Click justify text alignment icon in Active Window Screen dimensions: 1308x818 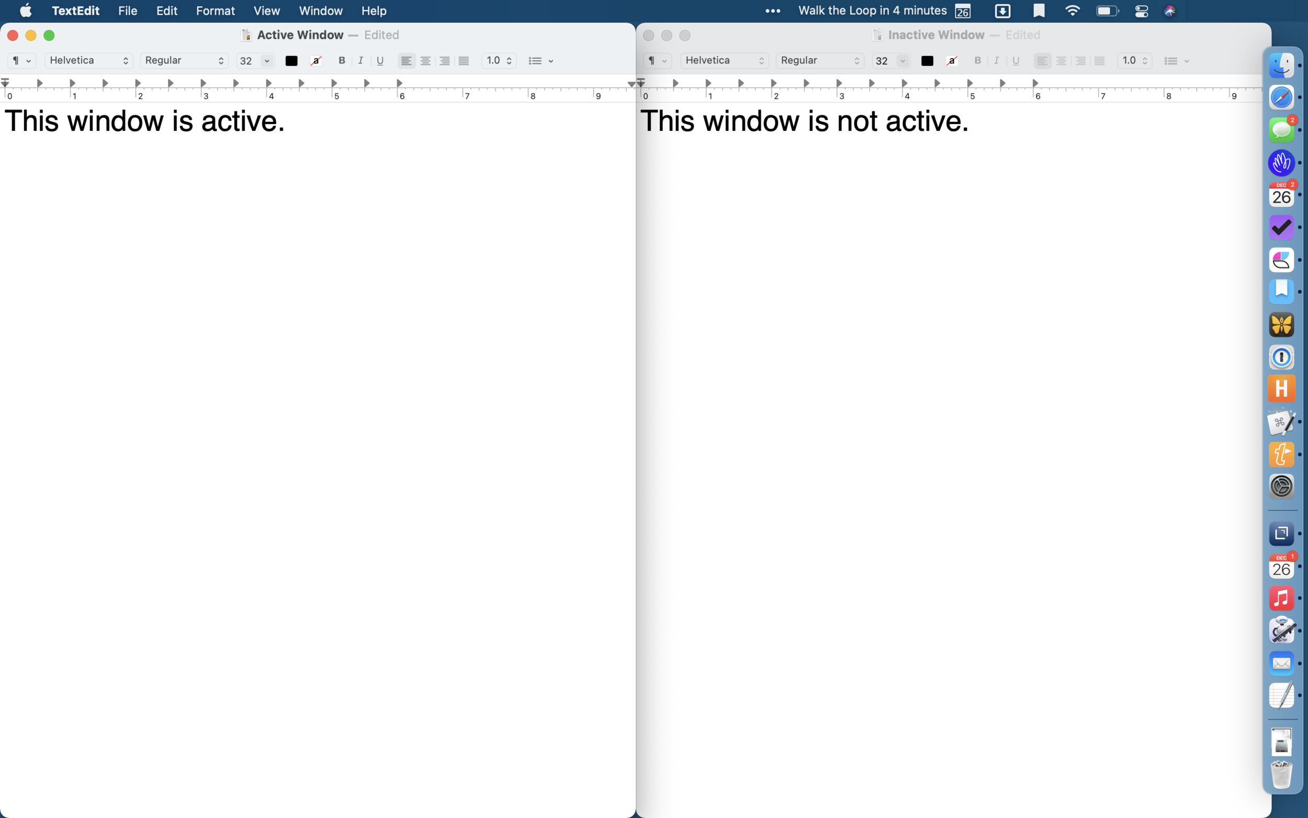point(464,61)
